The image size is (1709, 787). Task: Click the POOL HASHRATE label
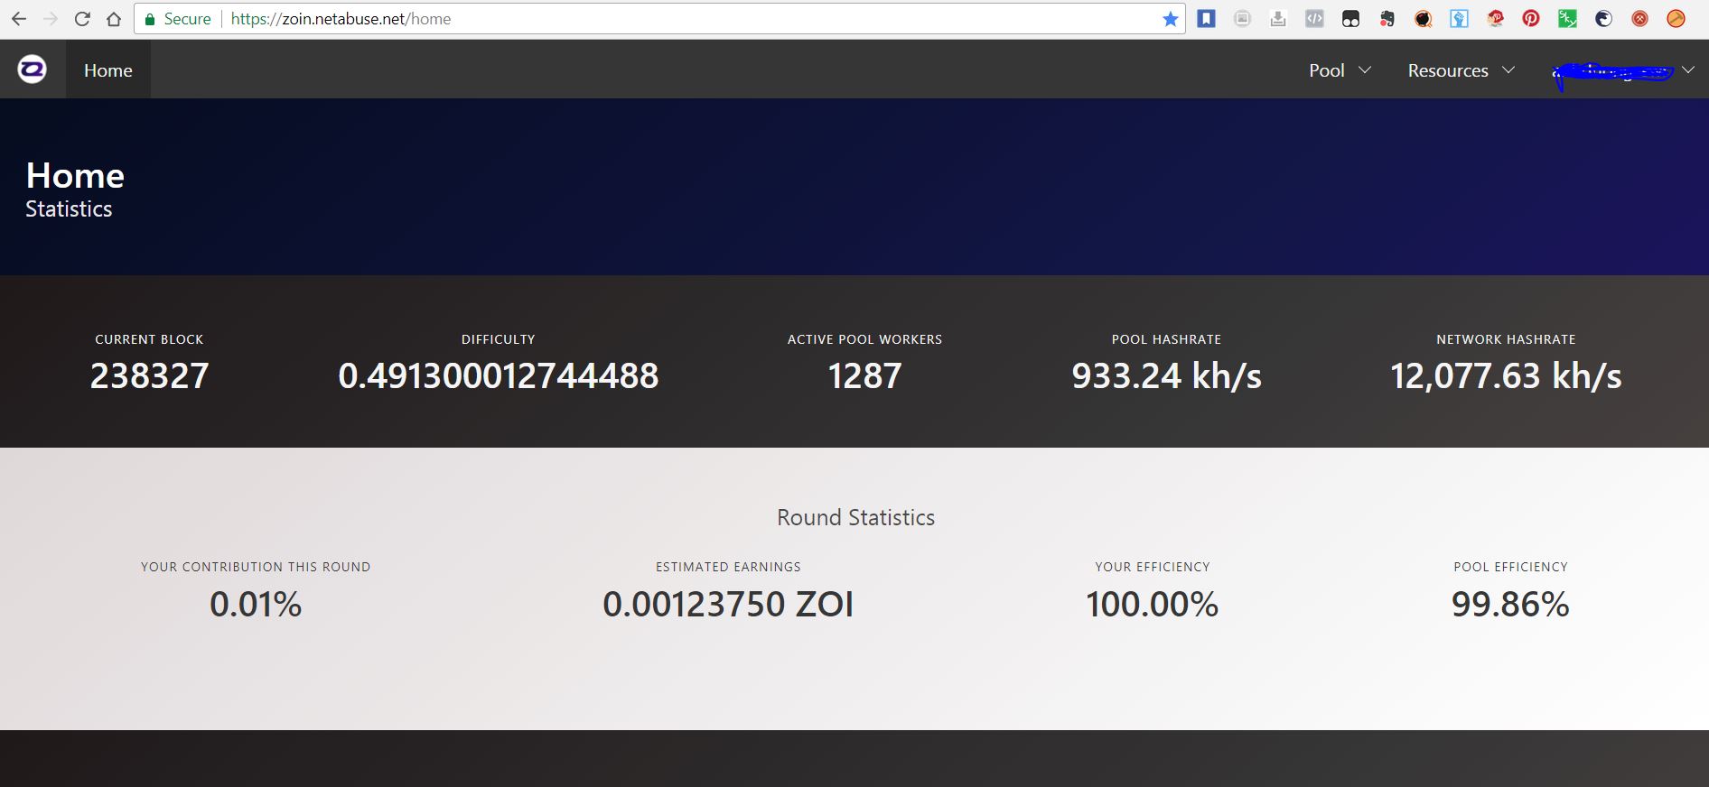pos(1166,339)
